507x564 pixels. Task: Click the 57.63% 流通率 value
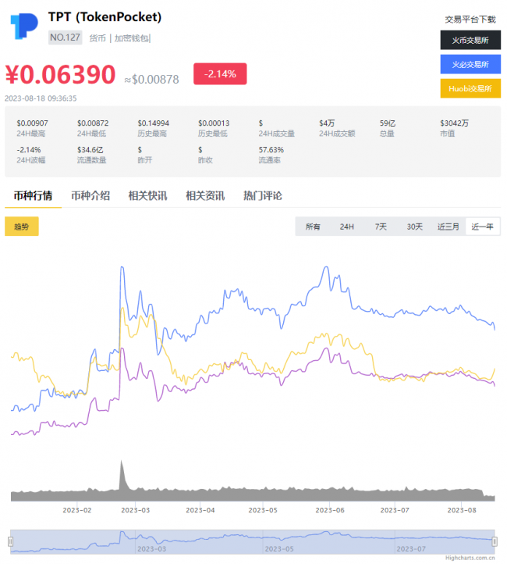coord(271,150)
